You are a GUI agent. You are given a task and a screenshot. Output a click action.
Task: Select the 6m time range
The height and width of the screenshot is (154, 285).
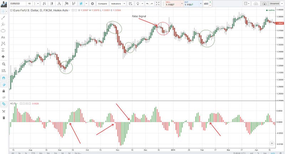click(x=41, y=153)
